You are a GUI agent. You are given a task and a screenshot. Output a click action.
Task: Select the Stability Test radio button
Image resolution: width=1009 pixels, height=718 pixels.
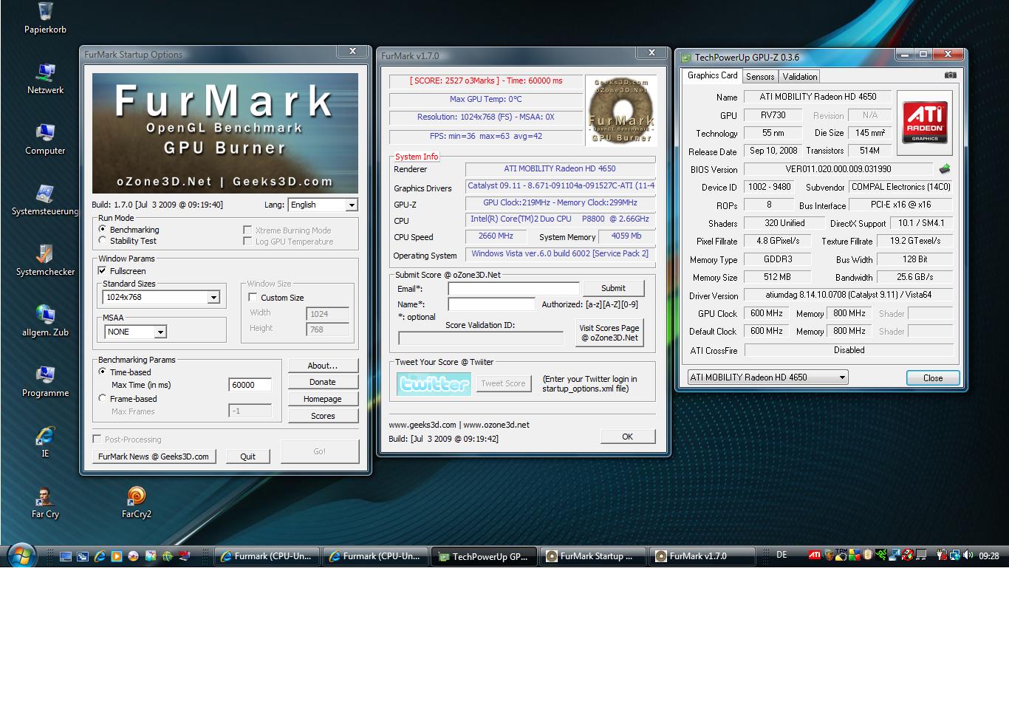tap(103, 241)
